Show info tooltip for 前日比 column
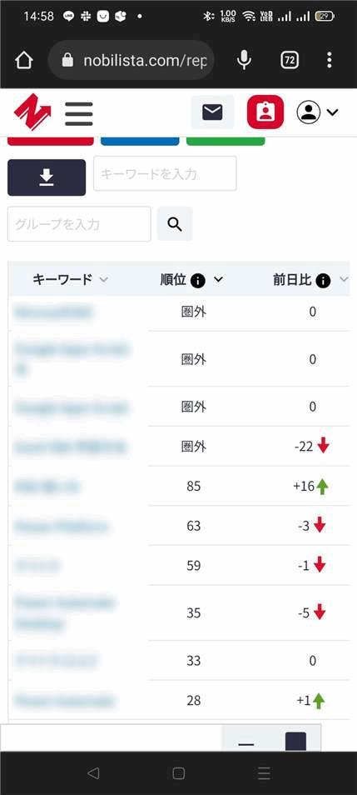357x795 pixels. tap(323, 280)
